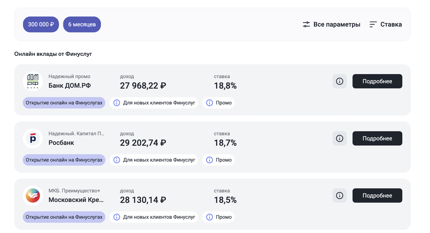Click МКБ. Преимущество+ deposit name
This screenshot has height=233, width=430.
75,190
